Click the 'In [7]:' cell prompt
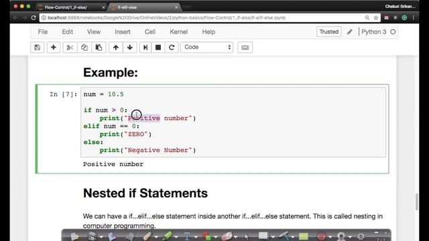Viewport: 429px width, 241px height. pyautogui.click(x=64, y=94)
